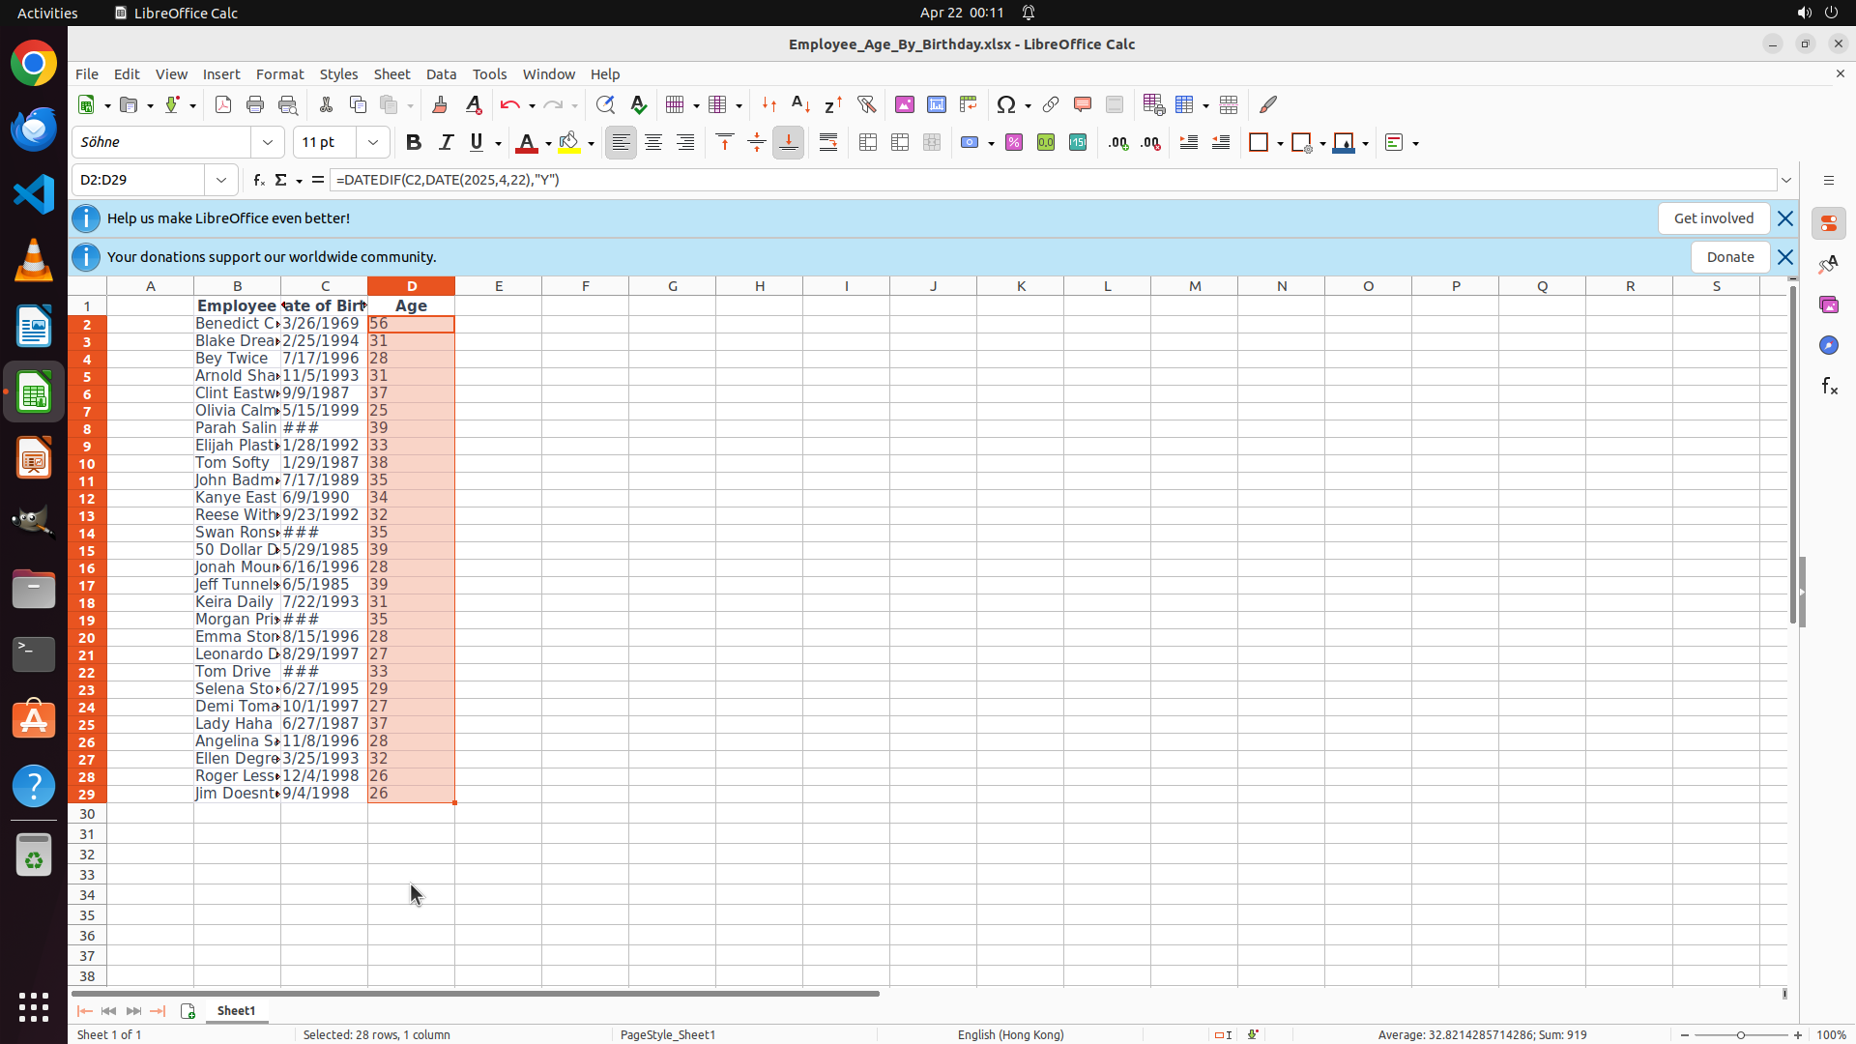Click the Insert Chart icon
Viewport: 1856px width, 1044px height.
[936, 104]
